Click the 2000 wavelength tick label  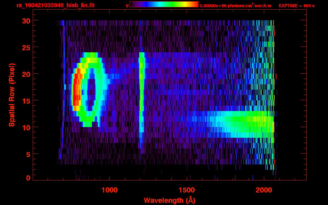(264, 190)
